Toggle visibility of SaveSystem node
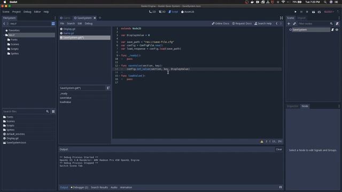 [337, 30]
